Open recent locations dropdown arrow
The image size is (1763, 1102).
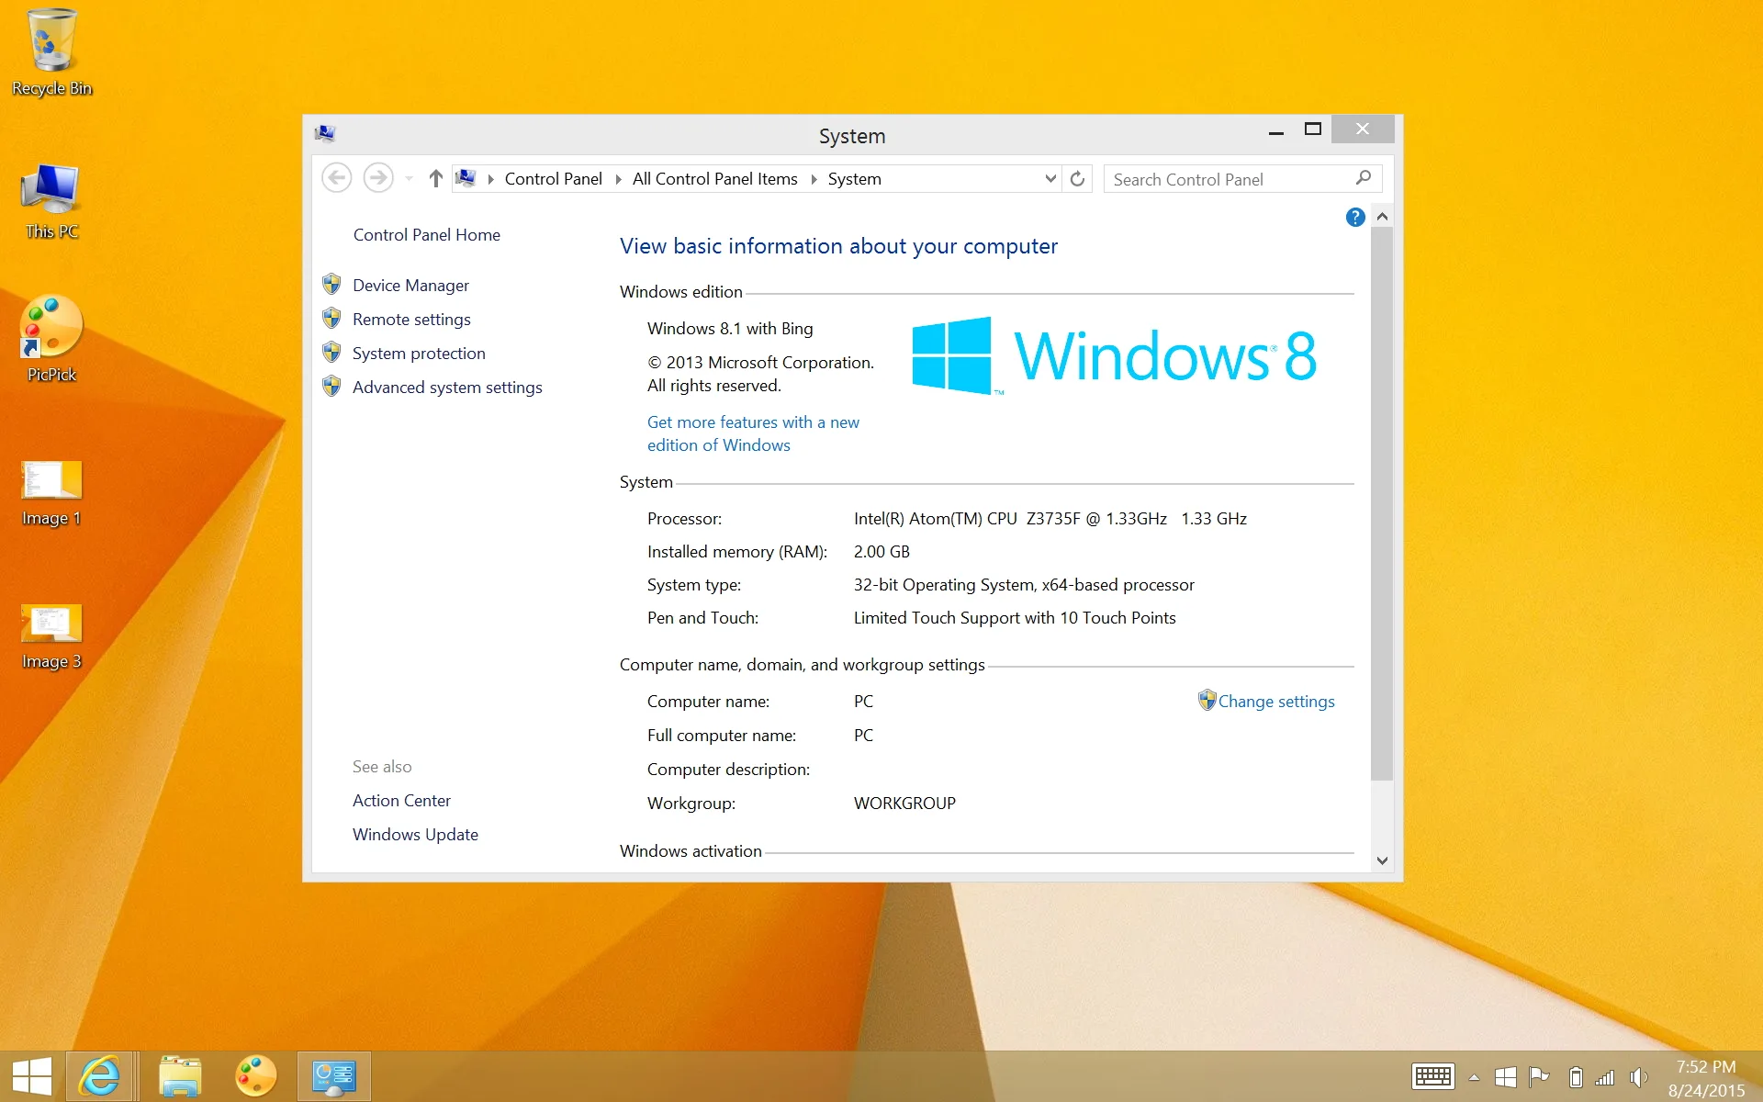[410, 179]
